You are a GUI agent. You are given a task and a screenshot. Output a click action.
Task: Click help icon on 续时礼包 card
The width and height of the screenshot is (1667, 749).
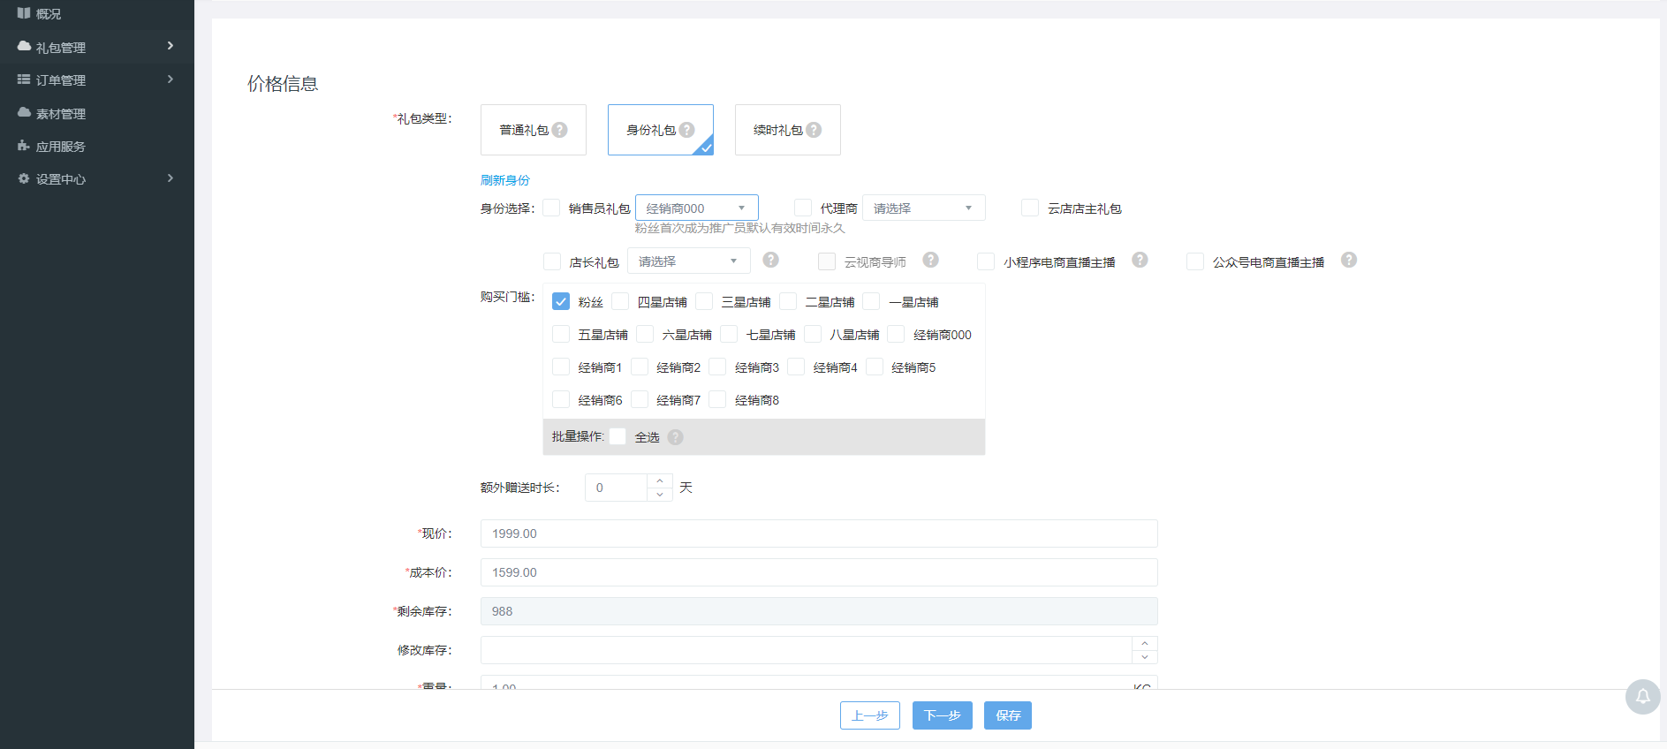814,130
